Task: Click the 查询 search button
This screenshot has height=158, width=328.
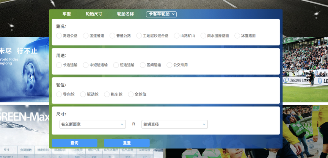Action: pos(74,143)
